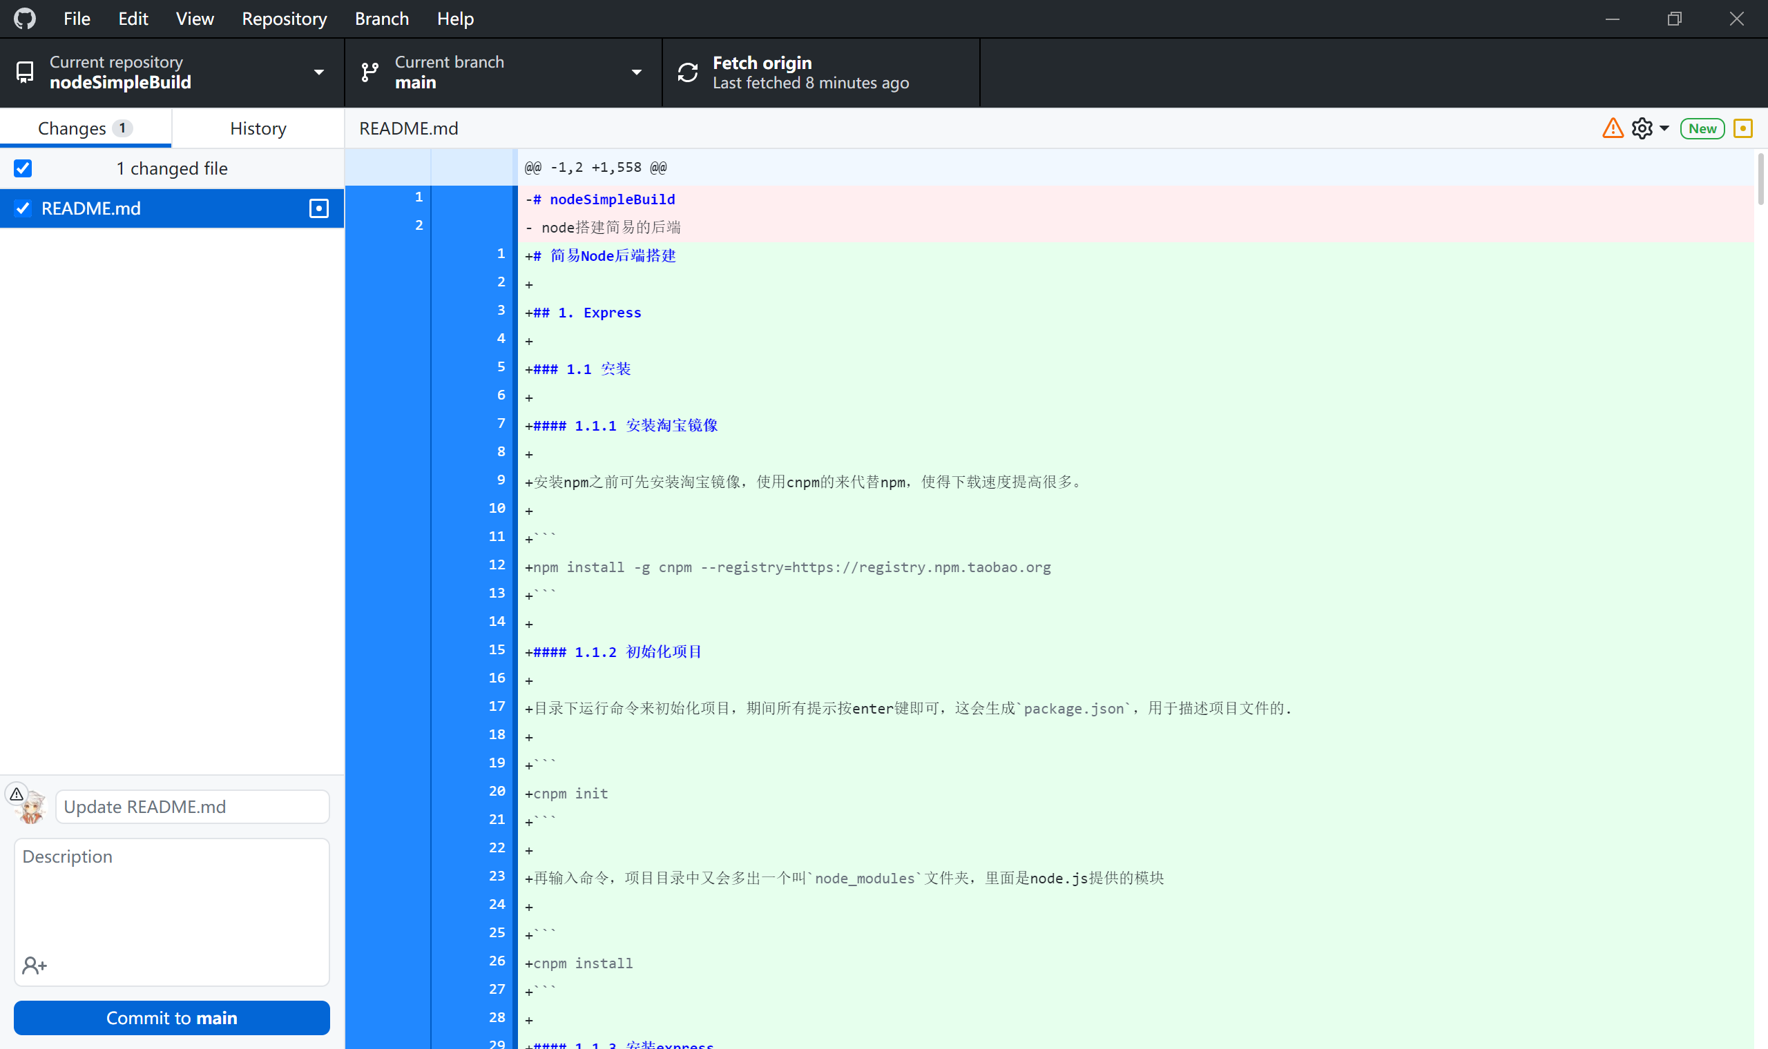
Task: Click the Fetch origin button
Action: (x=822, y=72)
